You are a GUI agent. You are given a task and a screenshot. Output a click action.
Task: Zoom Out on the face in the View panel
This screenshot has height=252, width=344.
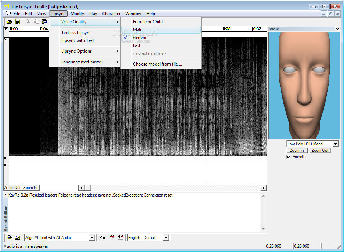pyautogui.click(x=320, y=150)
